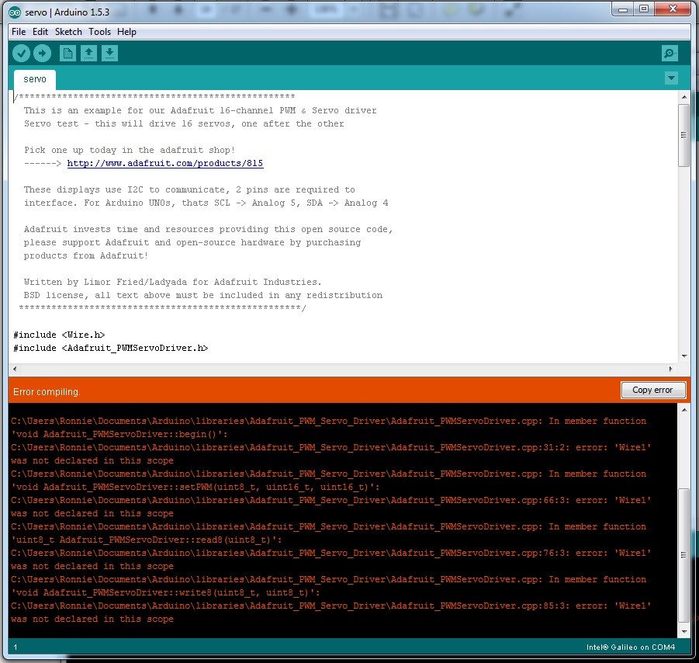
Task: Click the line number '1' in status bar
Action: tap(16, 647)
